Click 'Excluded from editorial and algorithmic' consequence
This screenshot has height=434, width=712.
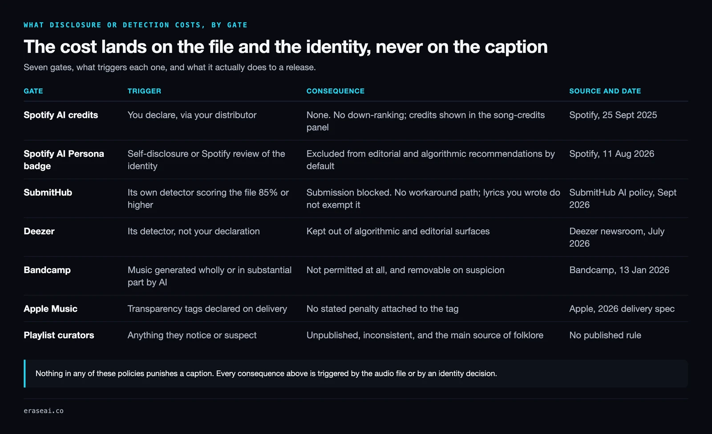[431, 160]
